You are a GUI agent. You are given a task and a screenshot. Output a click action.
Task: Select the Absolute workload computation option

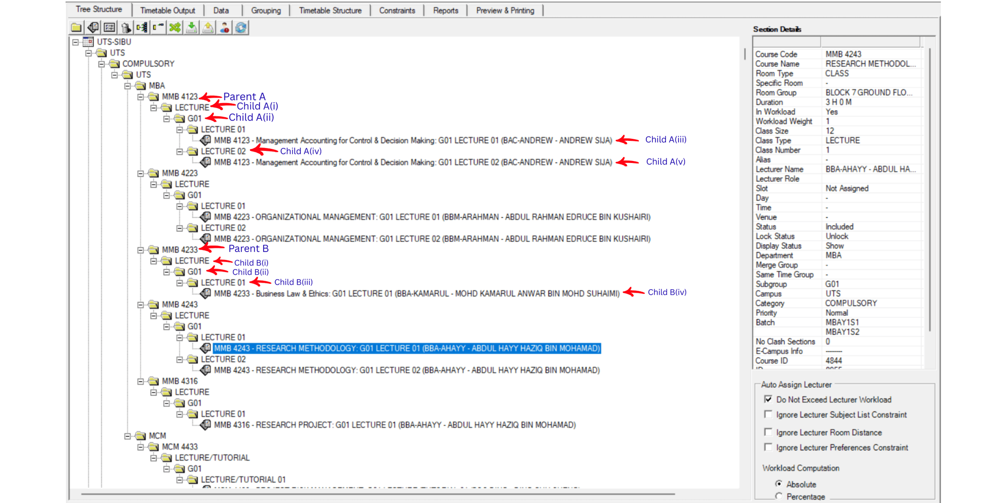(779, 484)
